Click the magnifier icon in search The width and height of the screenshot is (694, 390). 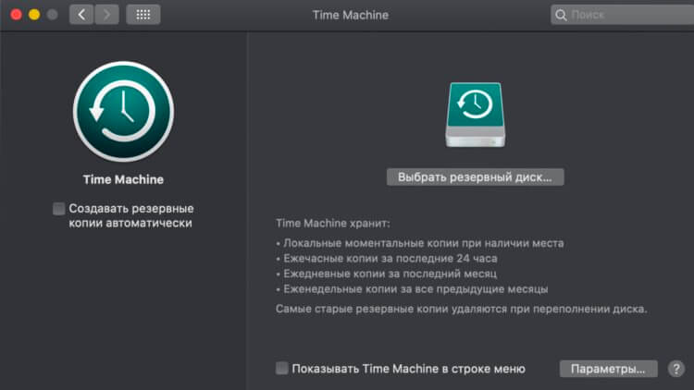(x=561, y=15)
